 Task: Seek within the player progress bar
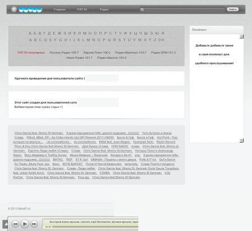click(95, 227)
